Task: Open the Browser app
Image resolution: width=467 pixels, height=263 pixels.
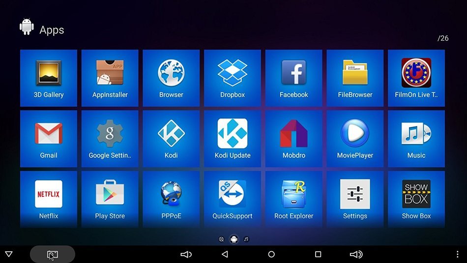Action: pyautogui.click(x=171, y=78)
